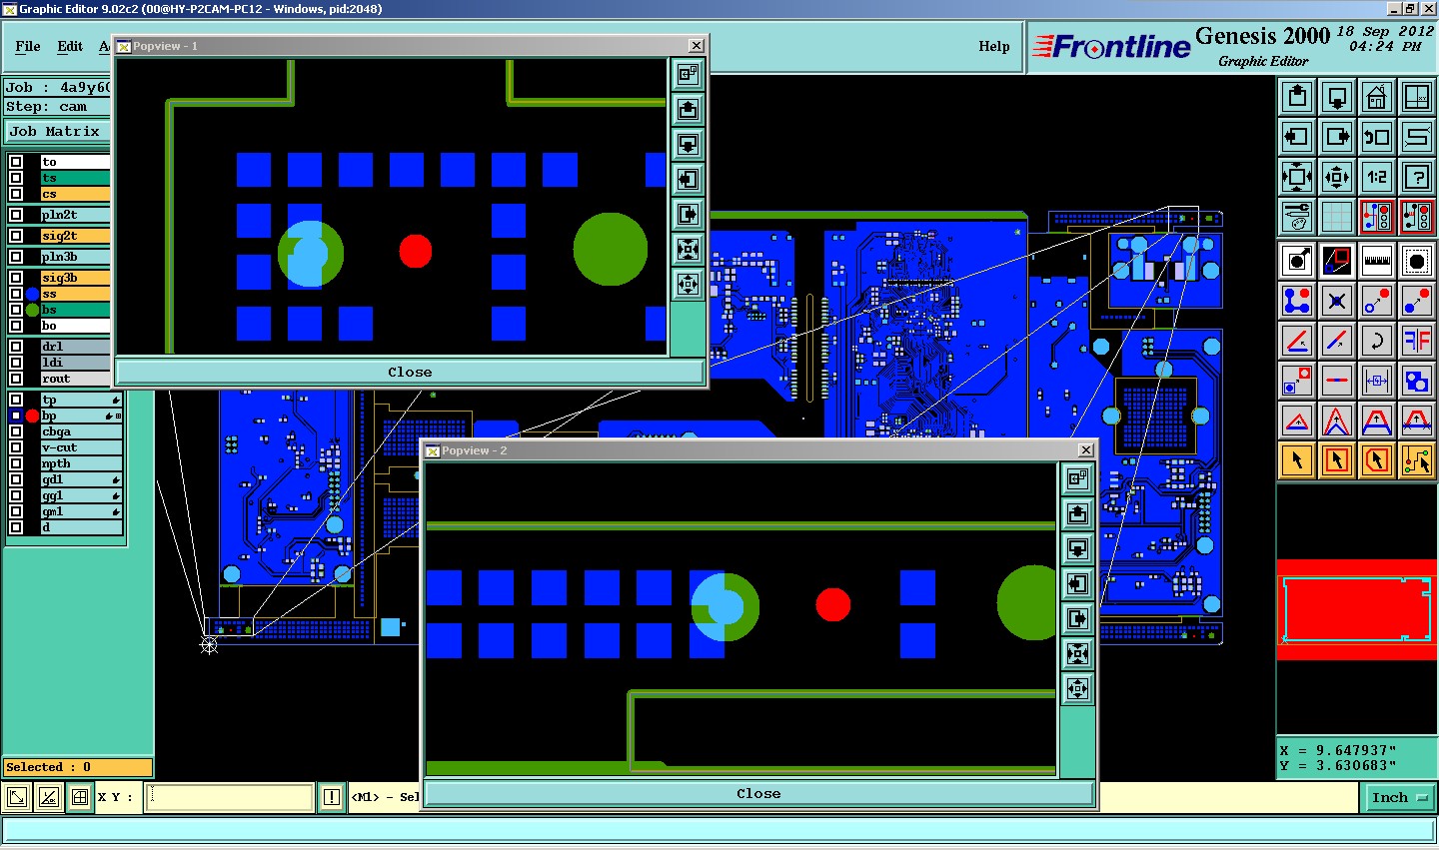Image resolution: width=1439 pixels, height=850 pixels.
Task: Click Close button in Popview 1
Action: click(410, 372)
